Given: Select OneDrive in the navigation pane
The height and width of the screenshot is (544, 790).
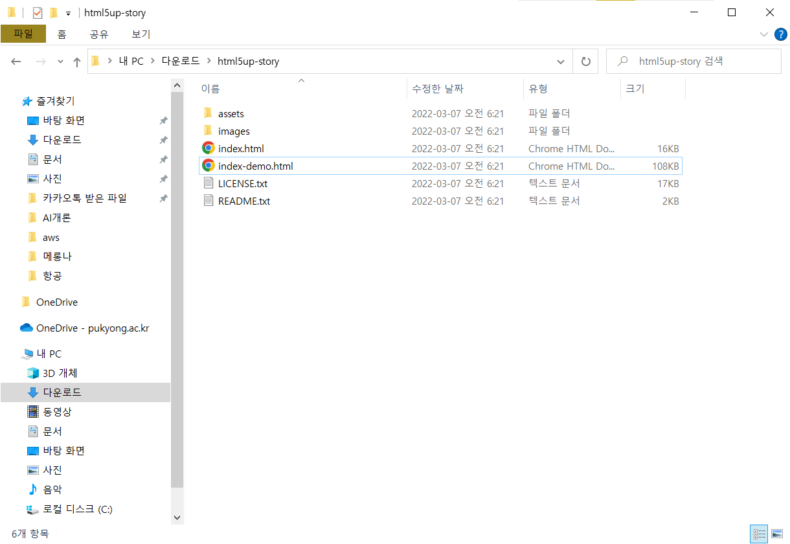Looking at the screenshot, I should pos(57,302).
